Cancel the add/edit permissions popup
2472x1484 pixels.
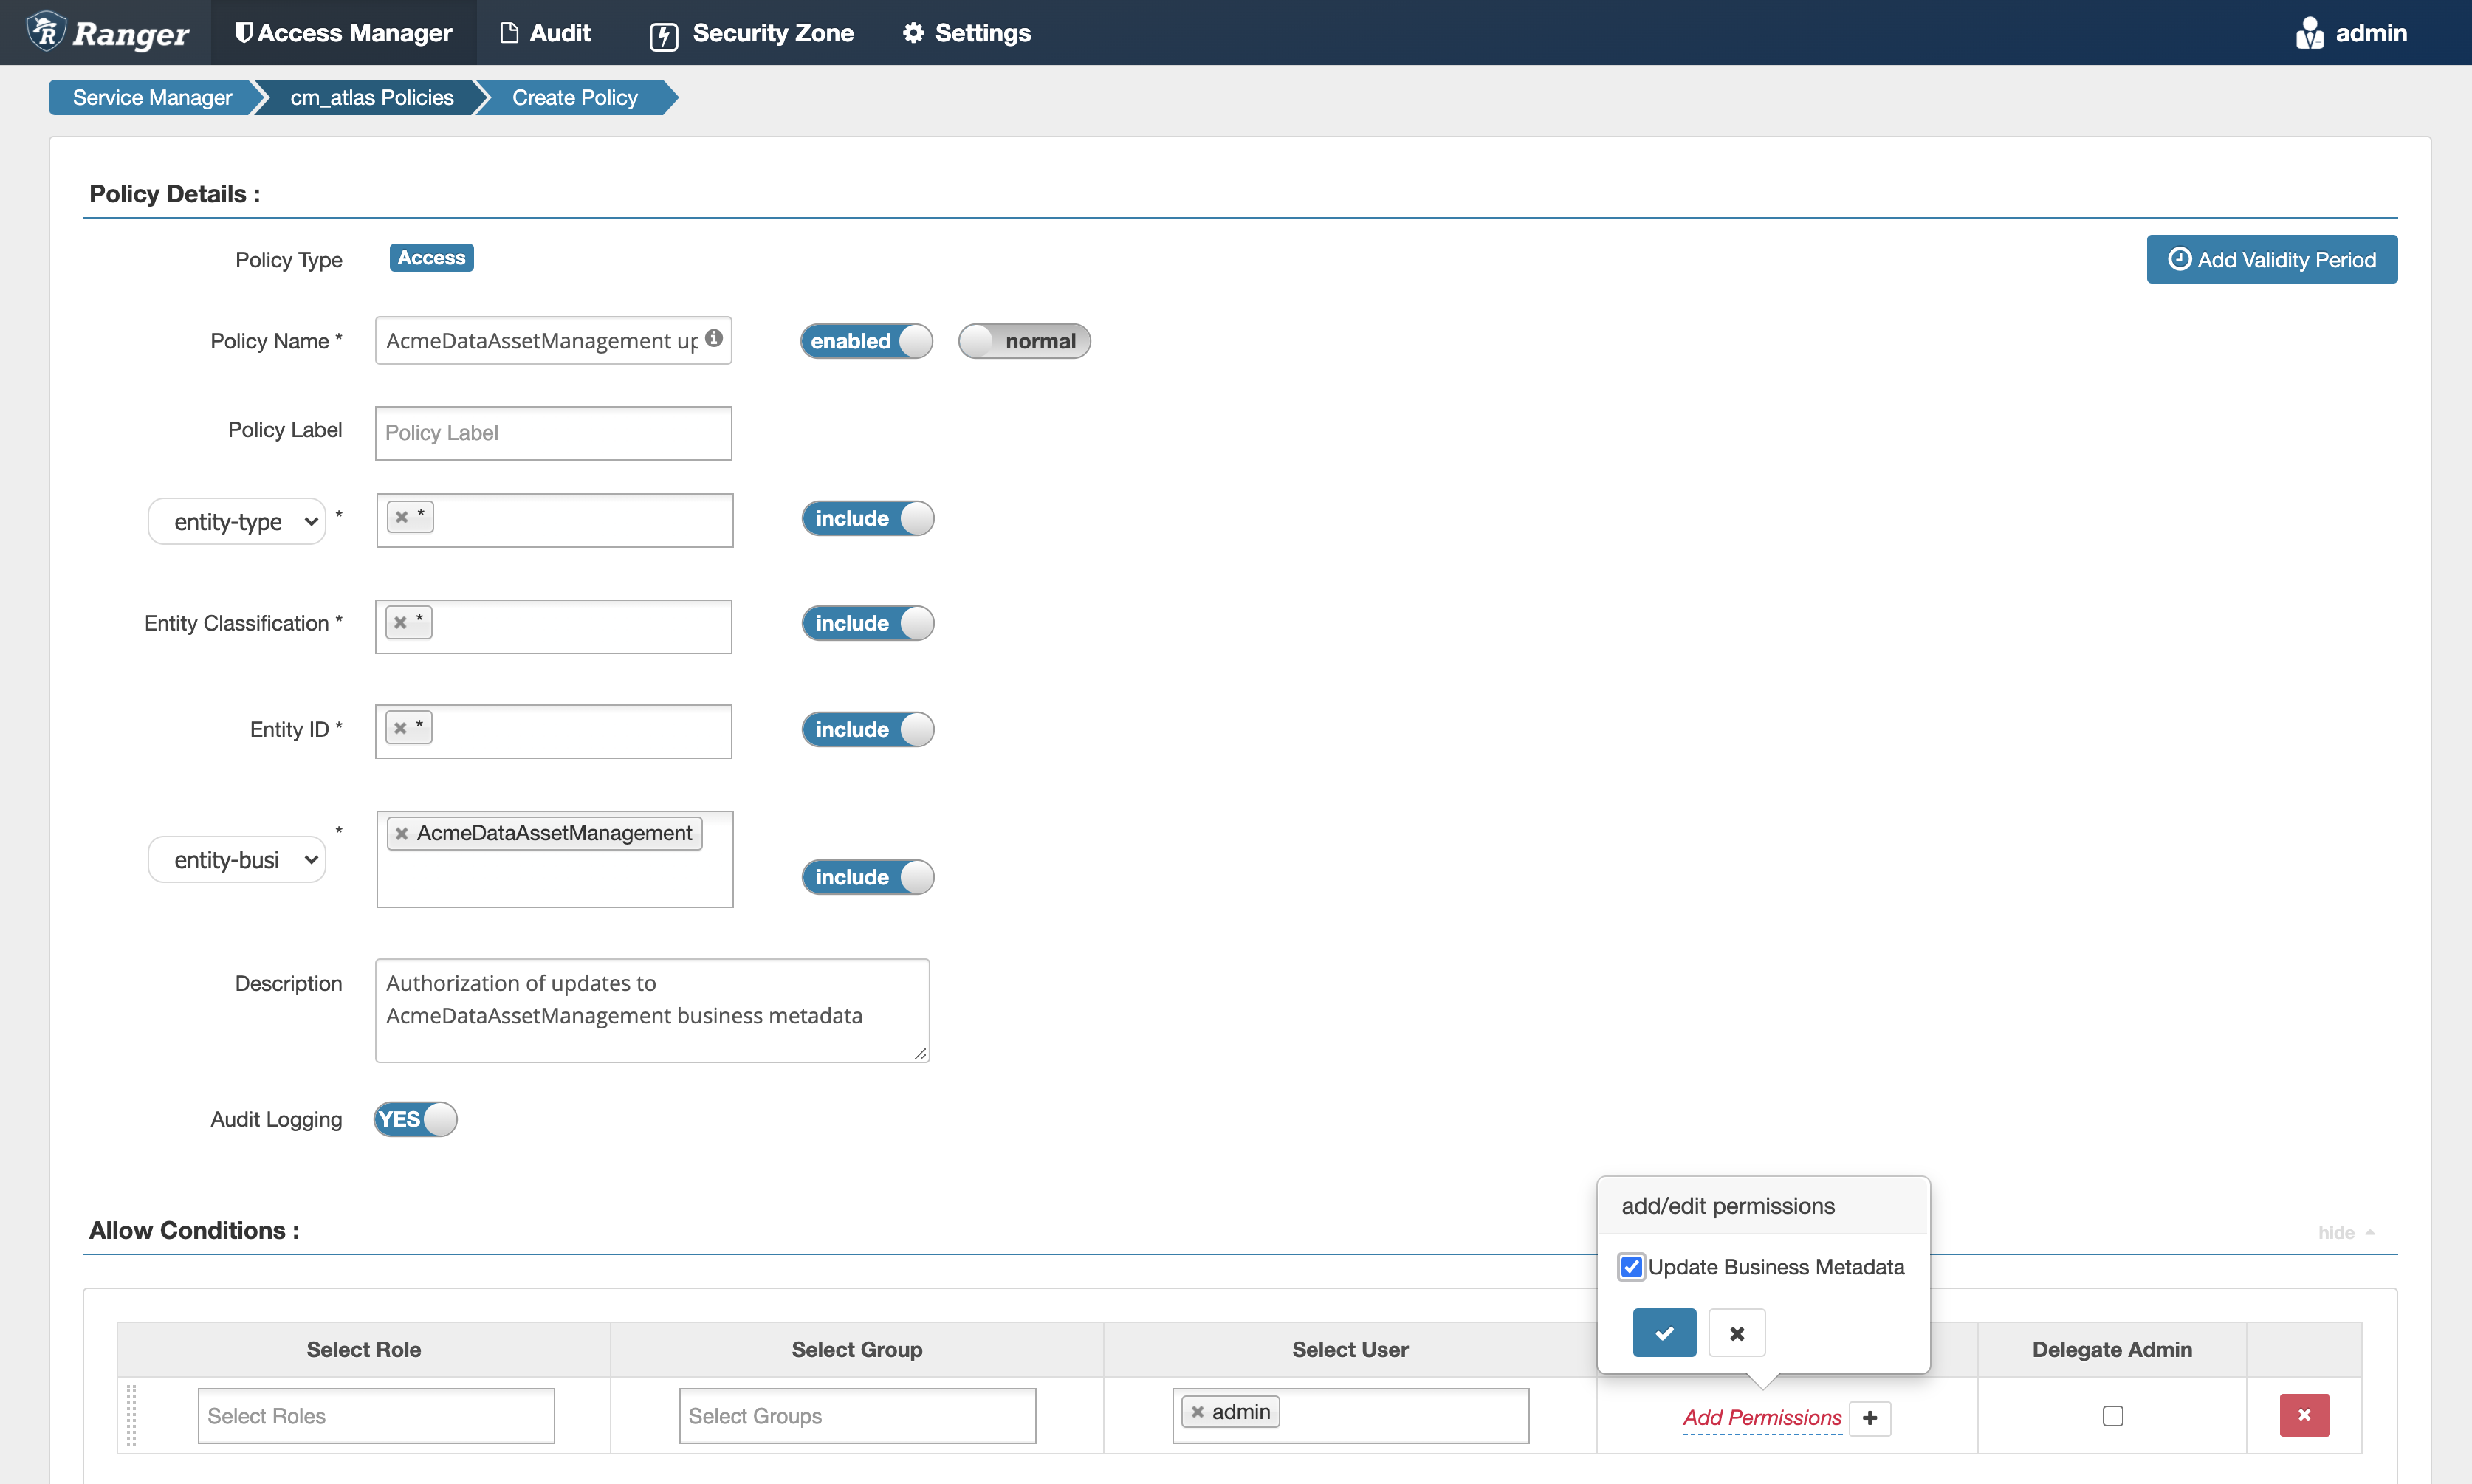tap(1737, 1332)
